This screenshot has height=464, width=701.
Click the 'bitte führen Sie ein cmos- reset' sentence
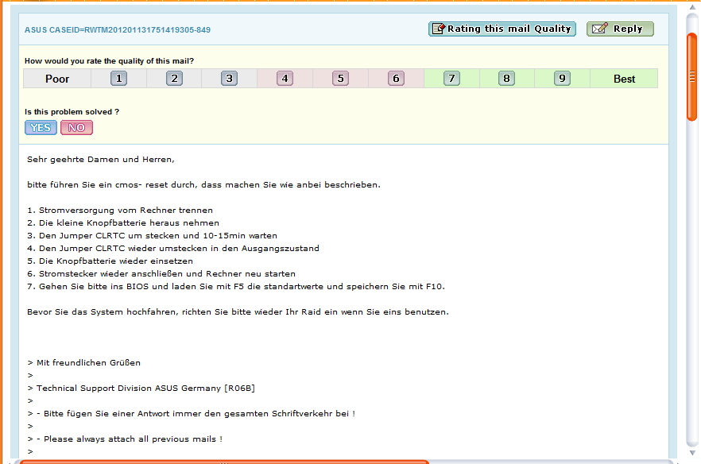[x=203, y=185]
